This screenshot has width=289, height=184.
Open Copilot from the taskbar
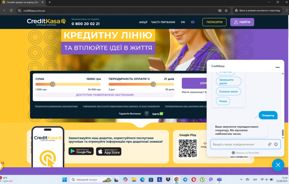tap(125, 179)
